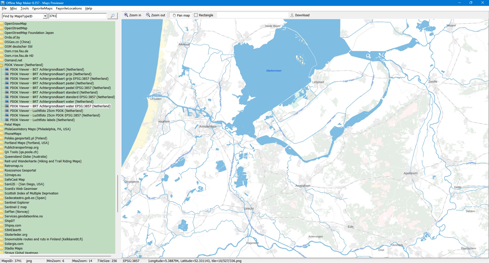This screenshot has width=489, height=263.
Task: Expand the Petal Maps folder
Action: [12, 125]
